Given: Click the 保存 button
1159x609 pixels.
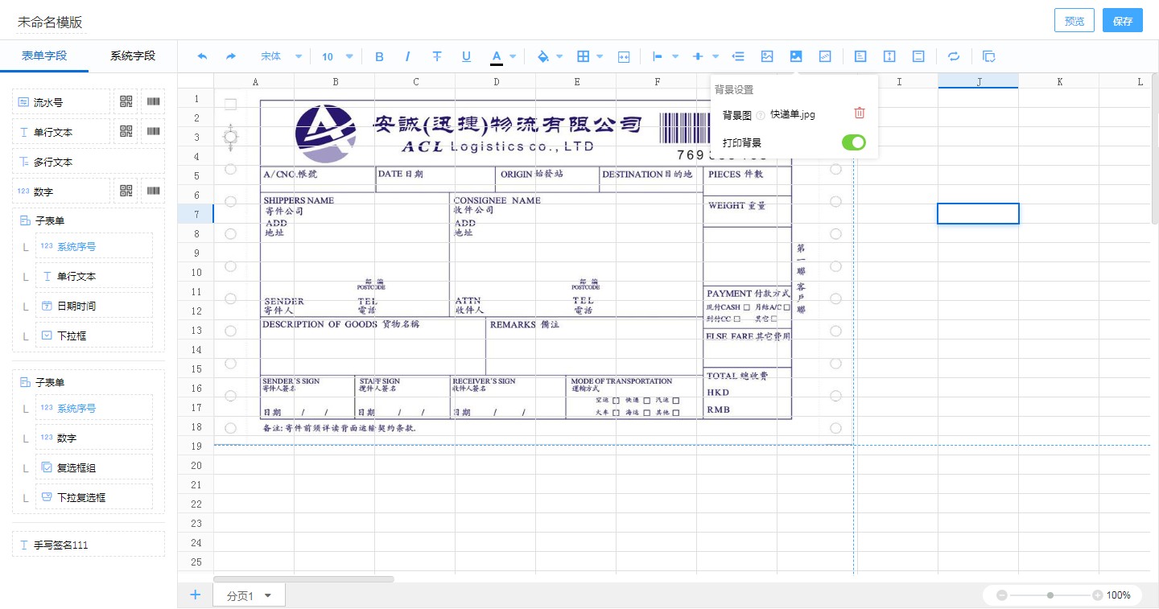Looking at the screenshot, I should [x=1122, y=21].
